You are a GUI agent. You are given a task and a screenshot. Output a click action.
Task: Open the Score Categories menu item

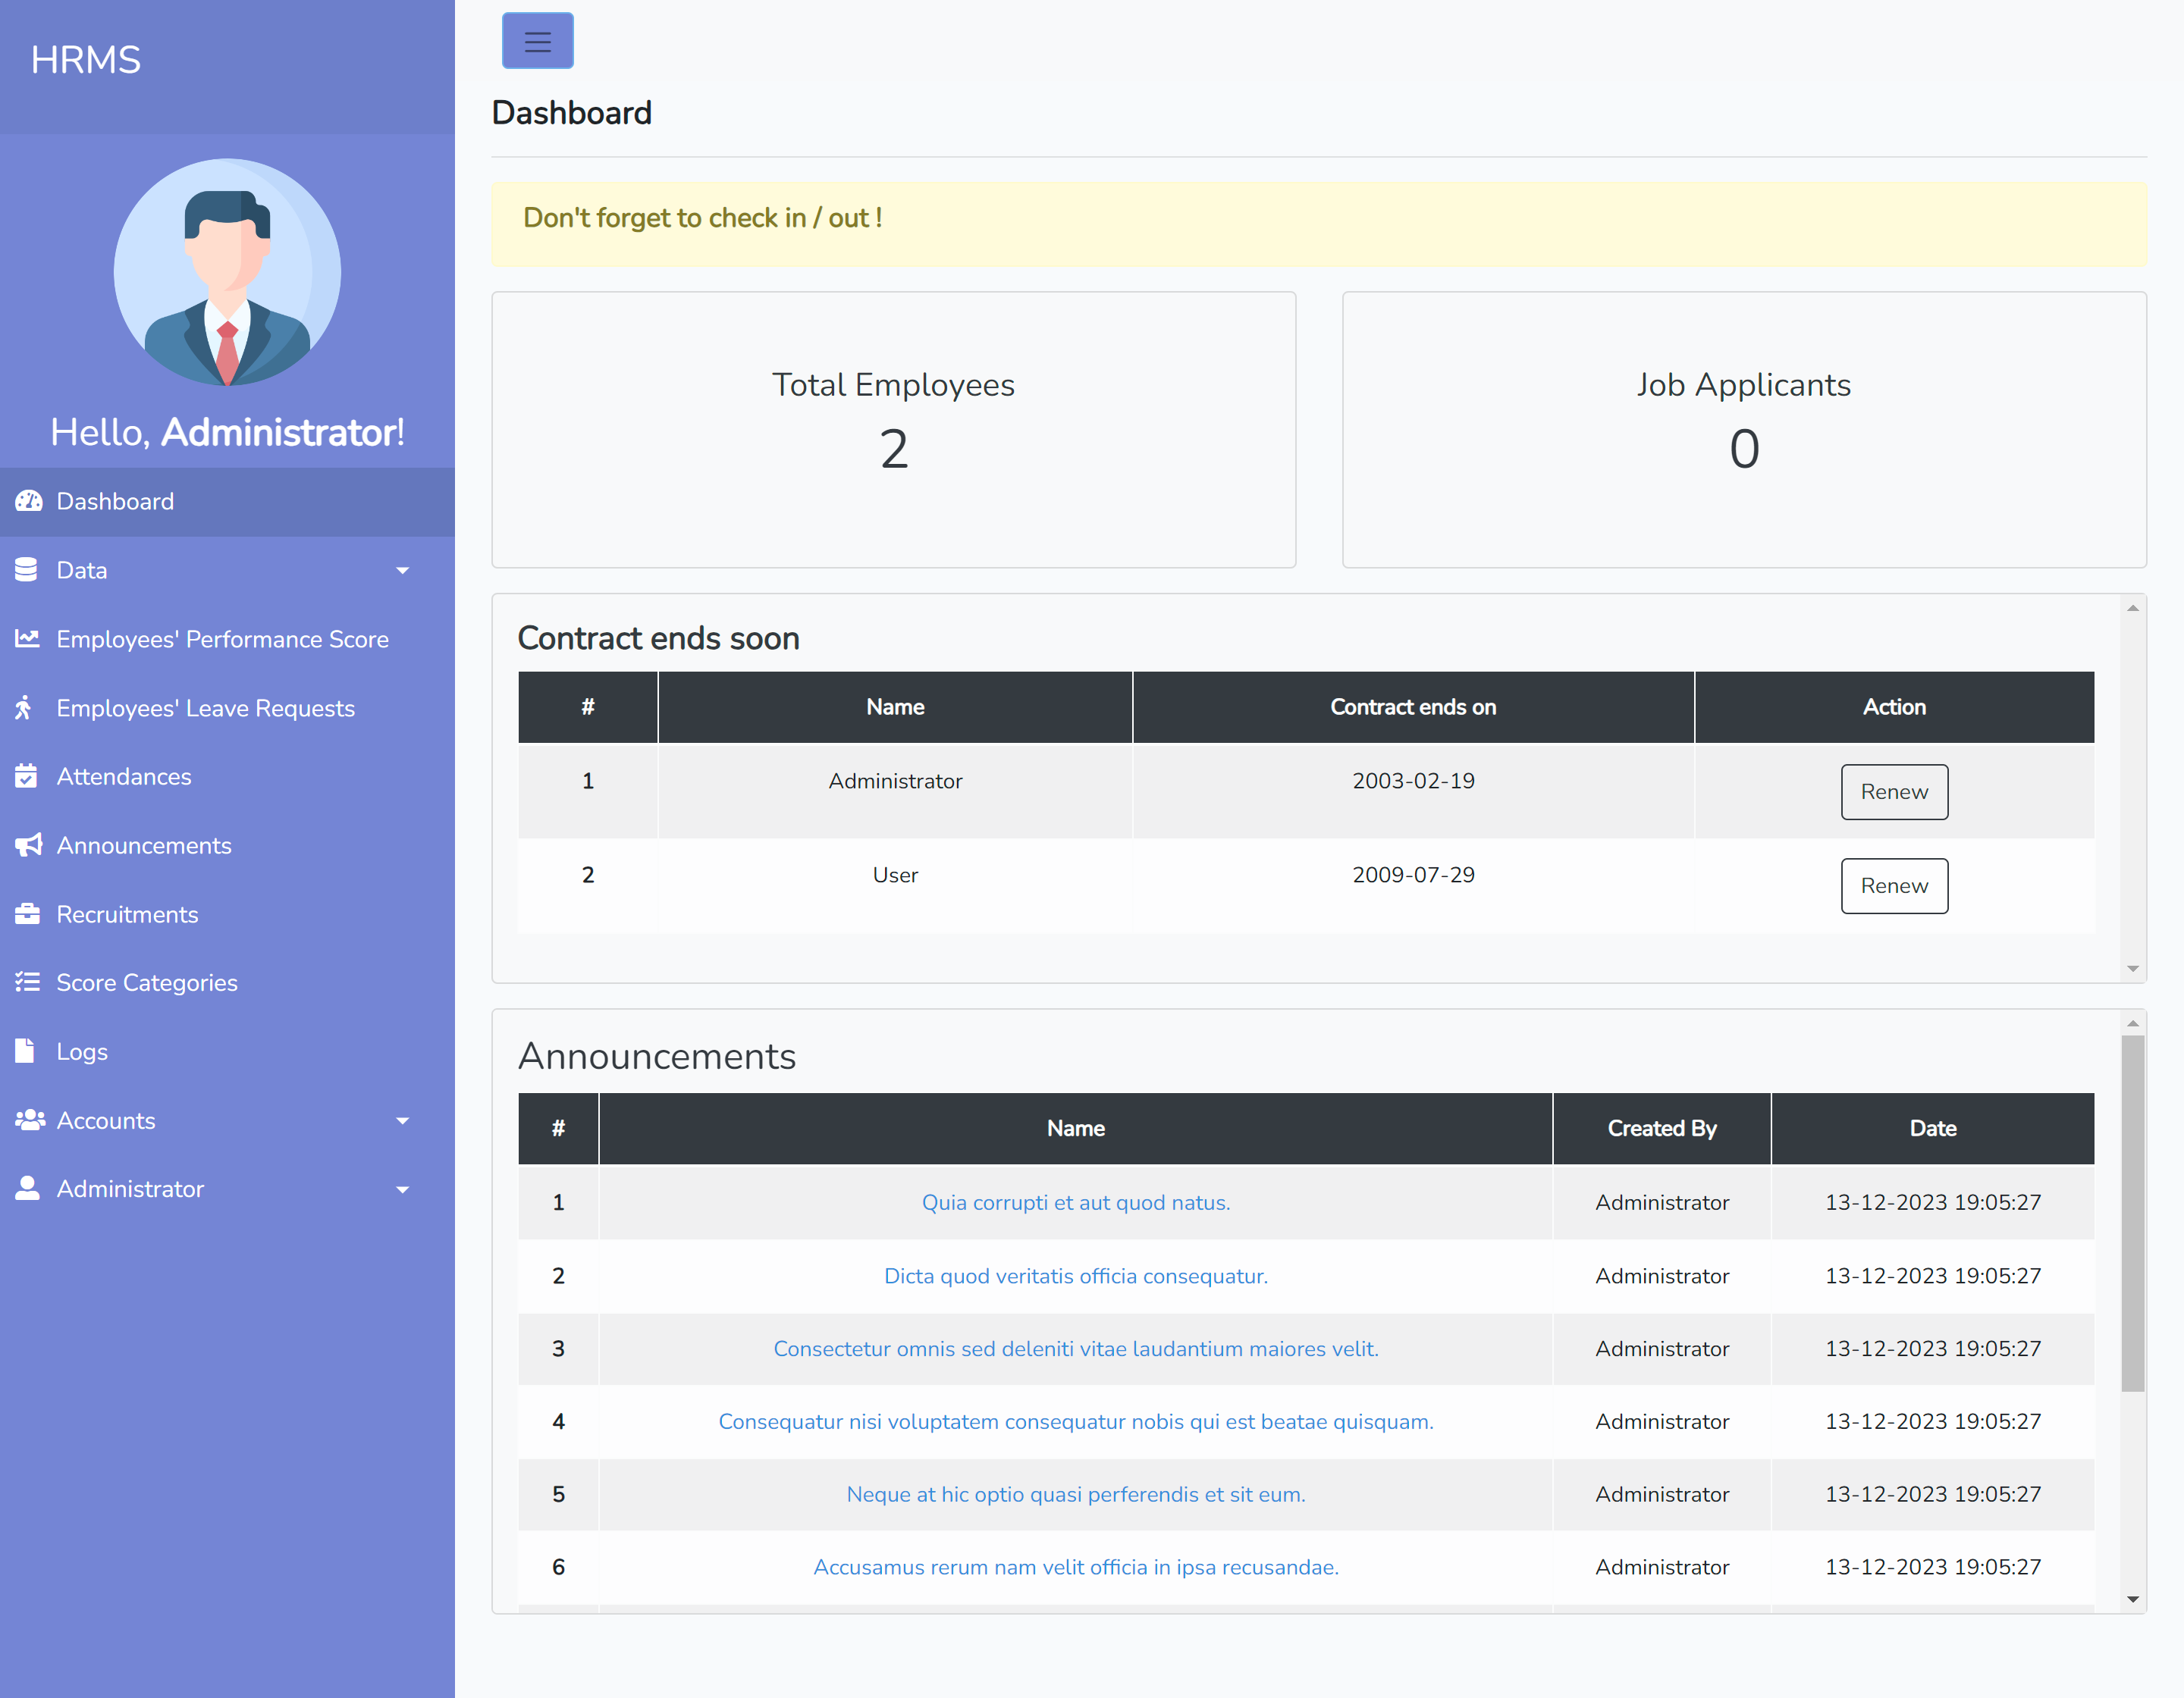click(x=147, y=982)
